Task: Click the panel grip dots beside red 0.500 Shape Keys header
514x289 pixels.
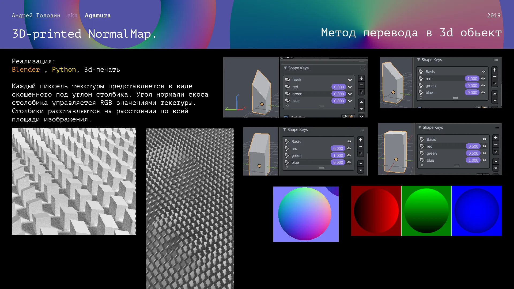Action: (x=497, y=128)
